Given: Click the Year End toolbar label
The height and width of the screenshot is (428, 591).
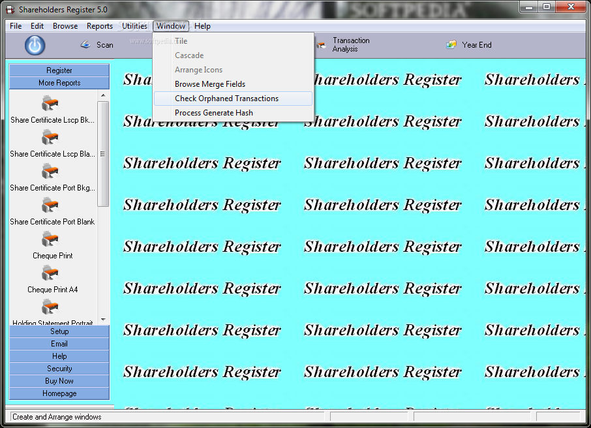Looking at the screenshot, I should click(x=477, y=45).
